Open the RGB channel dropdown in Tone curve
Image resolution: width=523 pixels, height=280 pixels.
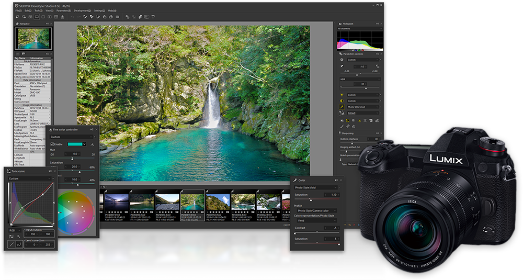tap(15, 230)
